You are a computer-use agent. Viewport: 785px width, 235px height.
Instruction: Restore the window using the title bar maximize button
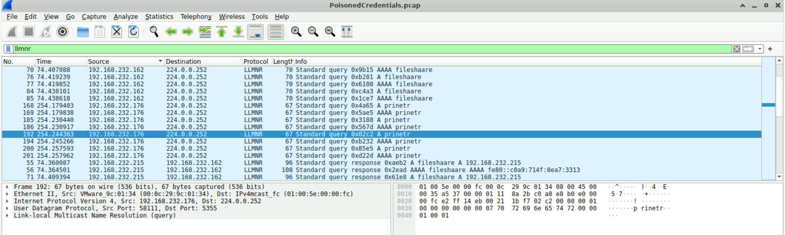point(766,6)
